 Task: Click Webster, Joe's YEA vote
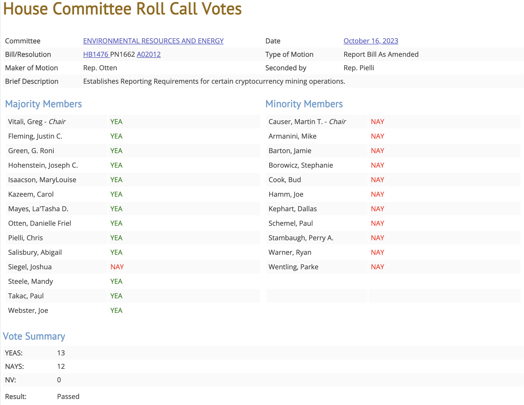pyautogui.click(x=116, y=310)
